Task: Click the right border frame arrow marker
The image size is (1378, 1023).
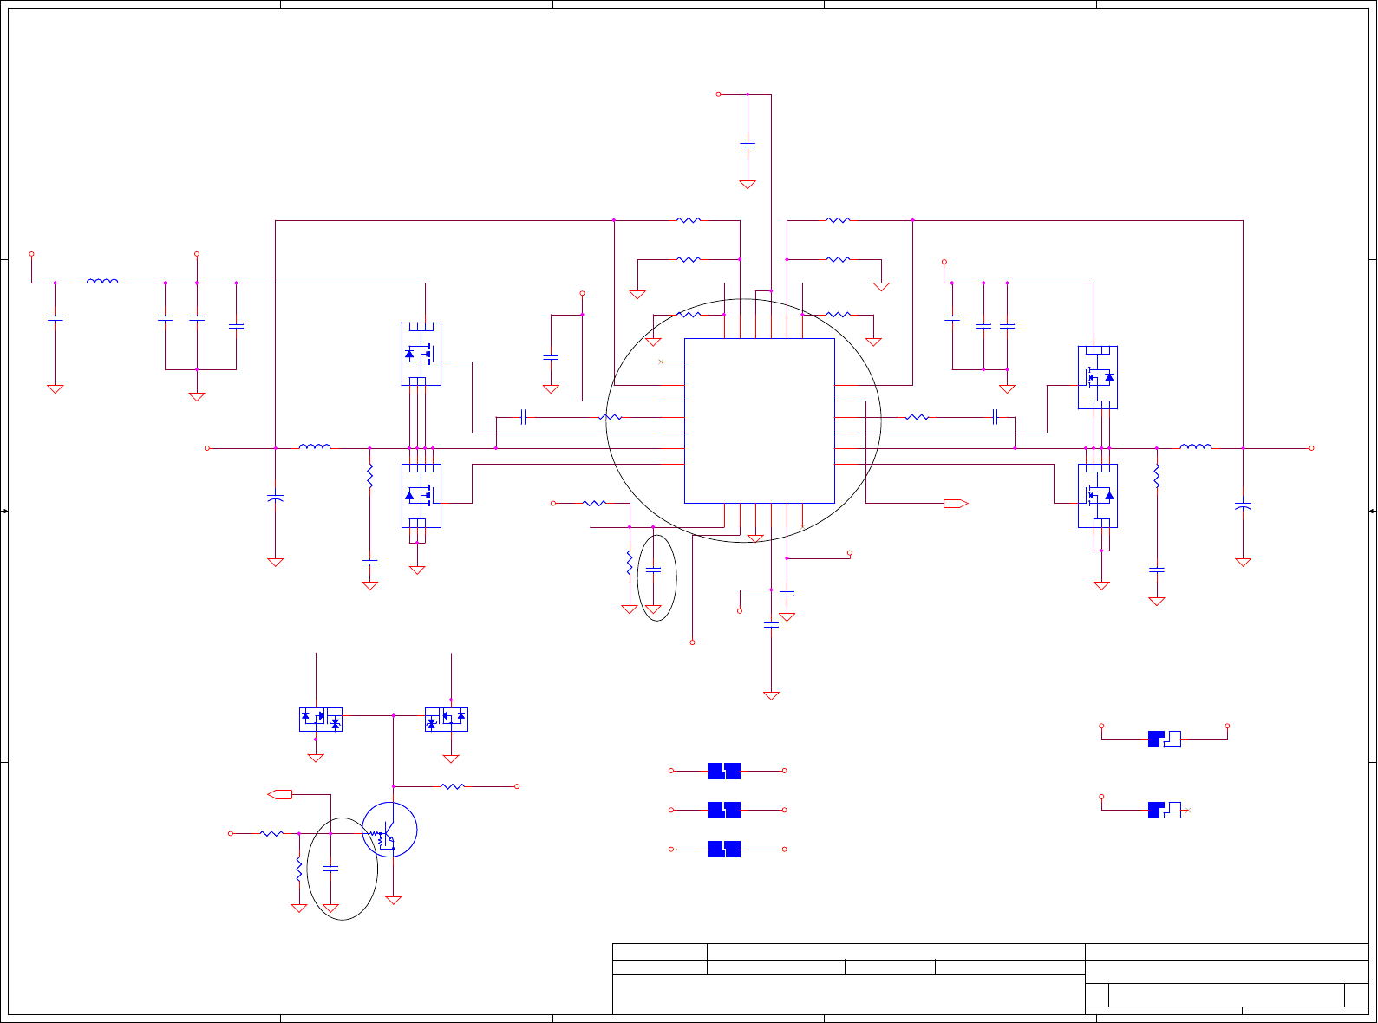Action: (1373, 511)
